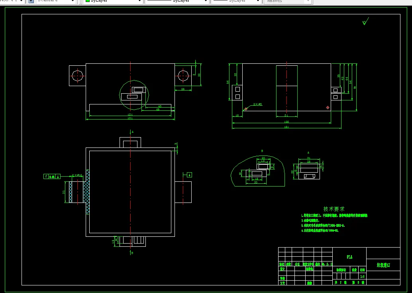412x293 pixels.
Task: Select the 26 dimension under right lug
Action: click(x=183, y=89)
